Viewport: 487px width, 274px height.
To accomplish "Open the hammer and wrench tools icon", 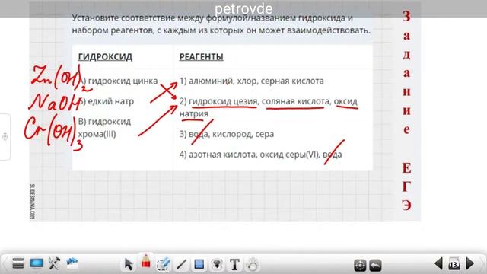I will [x=54, y=263].
